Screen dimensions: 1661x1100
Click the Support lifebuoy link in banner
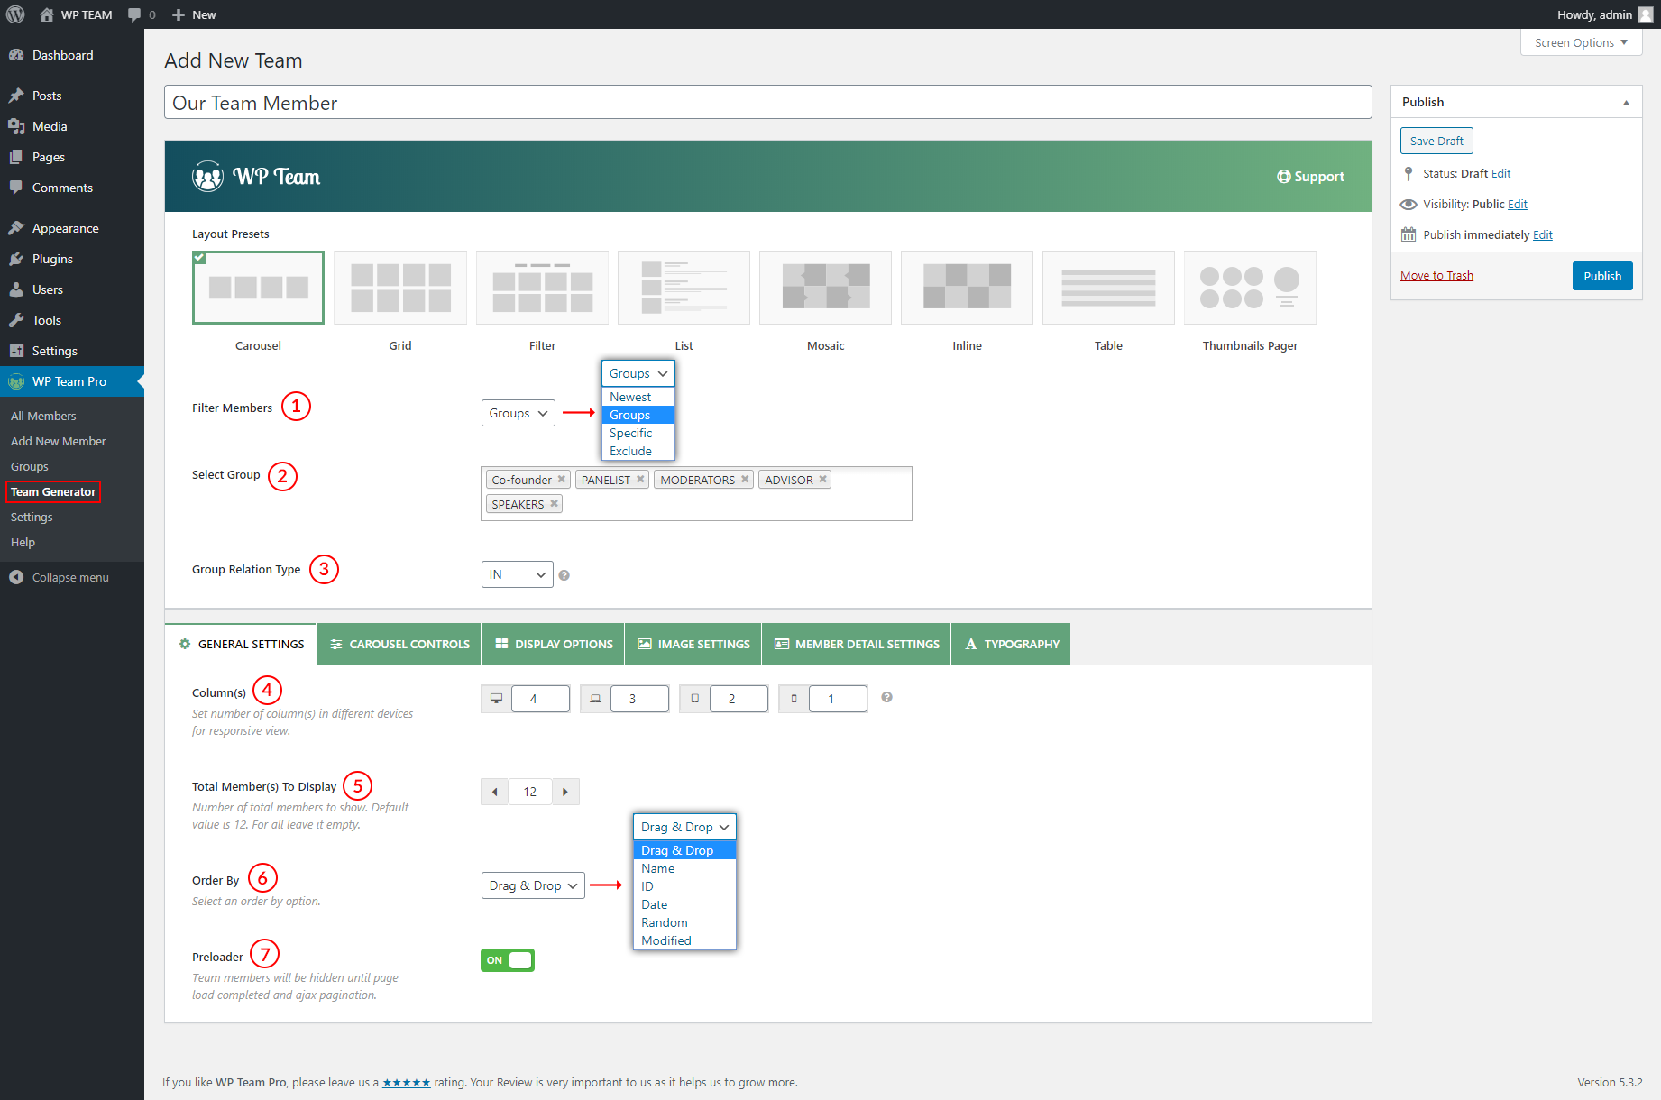(x=1310, y=177)
